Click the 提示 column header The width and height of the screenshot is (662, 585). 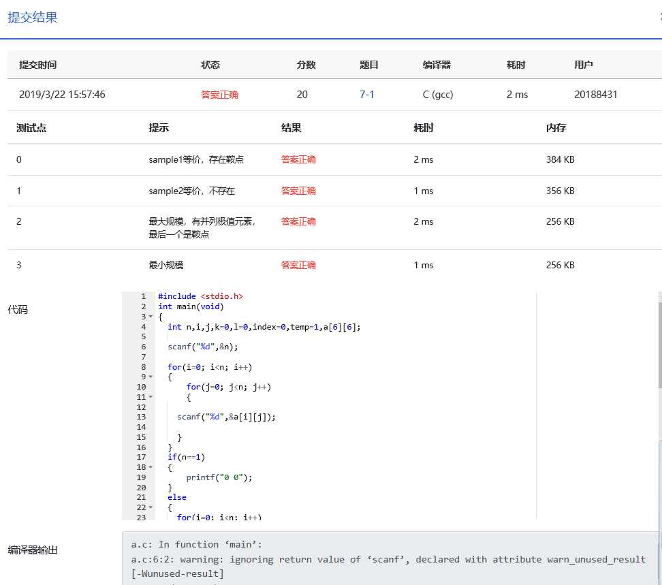tap(159, 128)
